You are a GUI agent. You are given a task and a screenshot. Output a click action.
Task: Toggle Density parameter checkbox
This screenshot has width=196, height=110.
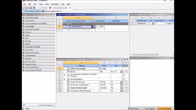click(x=127, y=71)
